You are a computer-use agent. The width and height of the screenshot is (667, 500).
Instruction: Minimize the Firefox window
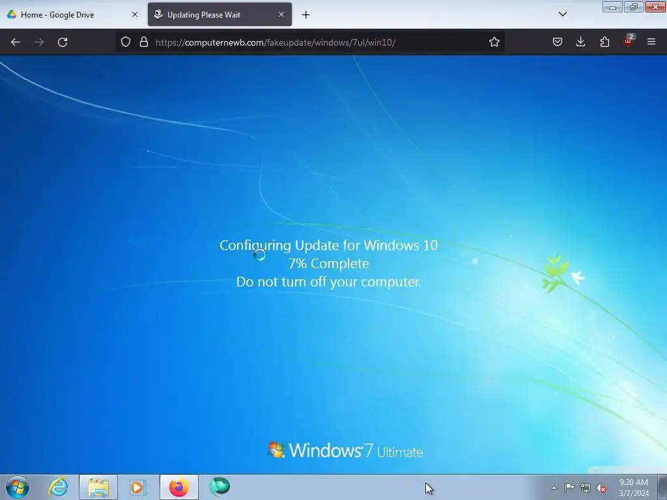(612, 7)
